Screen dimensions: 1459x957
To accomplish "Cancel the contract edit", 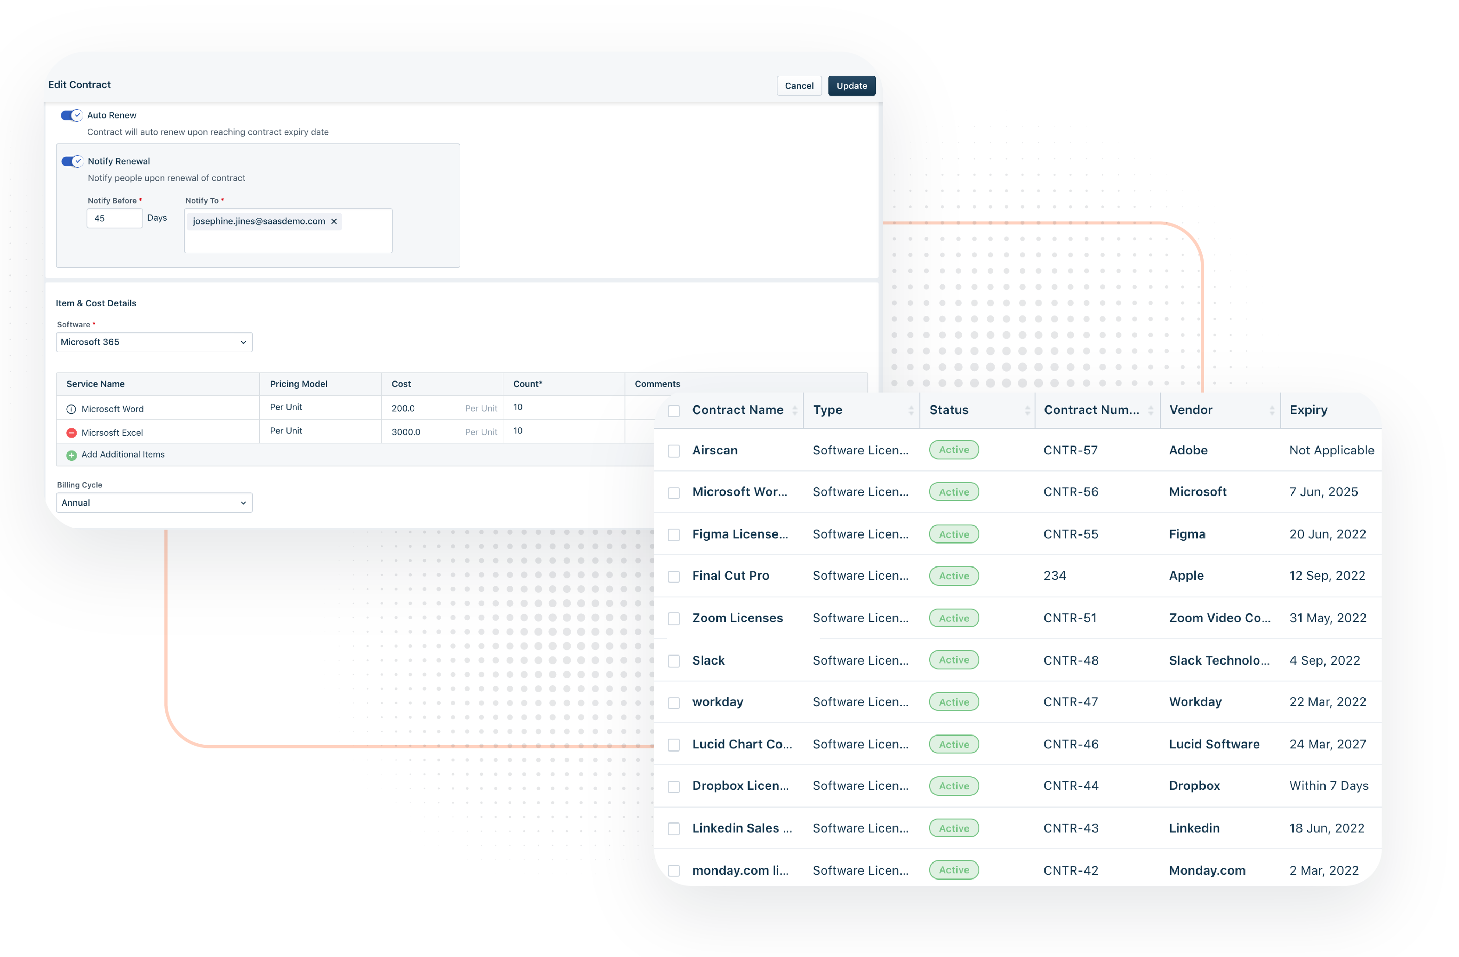I will point(799,85).
